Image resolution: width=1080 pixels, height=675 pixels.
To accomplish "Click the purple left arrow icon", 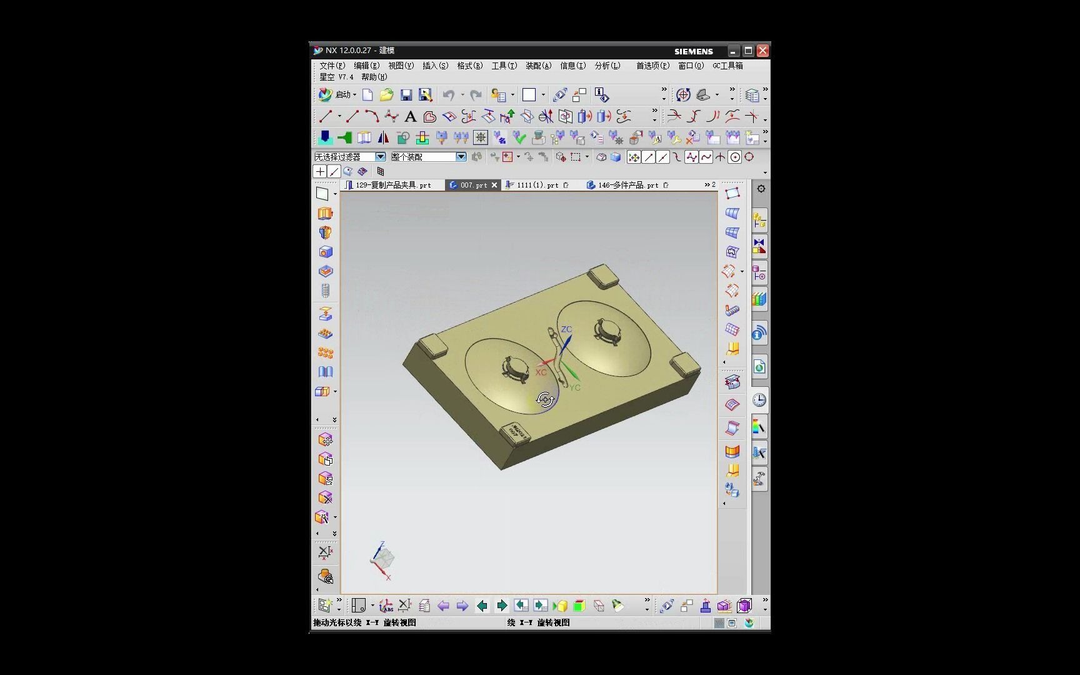I will click(443, 606).
